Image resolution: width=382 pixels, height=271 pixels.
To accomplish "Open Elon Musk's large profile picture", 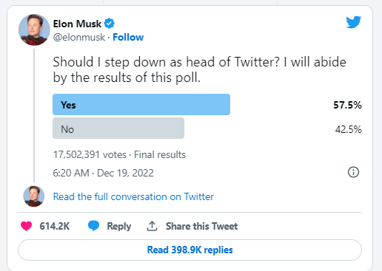I will (x=34, y=30).
